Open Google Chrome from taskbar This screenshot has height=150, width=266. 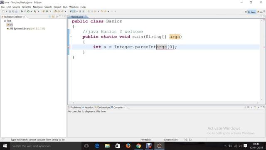point(138,146)
